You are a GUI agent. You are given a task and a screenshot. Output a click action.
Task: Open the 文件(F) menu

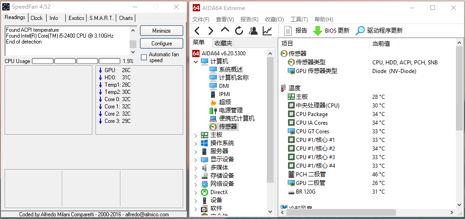201,19
